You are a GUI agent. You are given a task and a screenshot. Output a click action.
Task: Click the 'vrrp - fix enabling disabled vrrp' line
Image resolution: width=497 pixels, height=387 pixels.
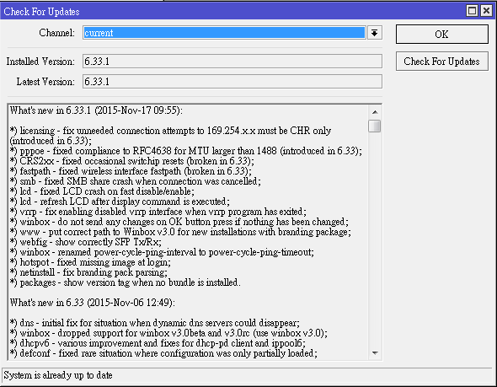click(158, 212)
